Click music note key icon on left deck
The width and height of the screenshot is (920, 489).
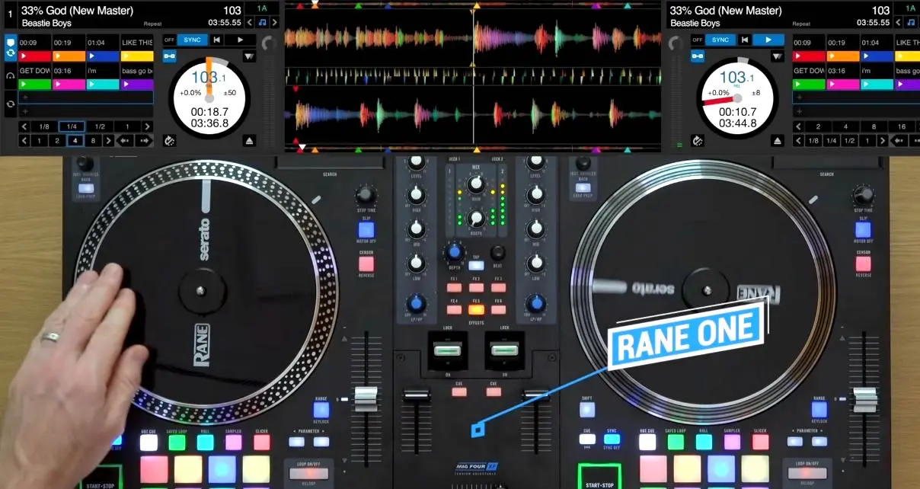point(262,23)
